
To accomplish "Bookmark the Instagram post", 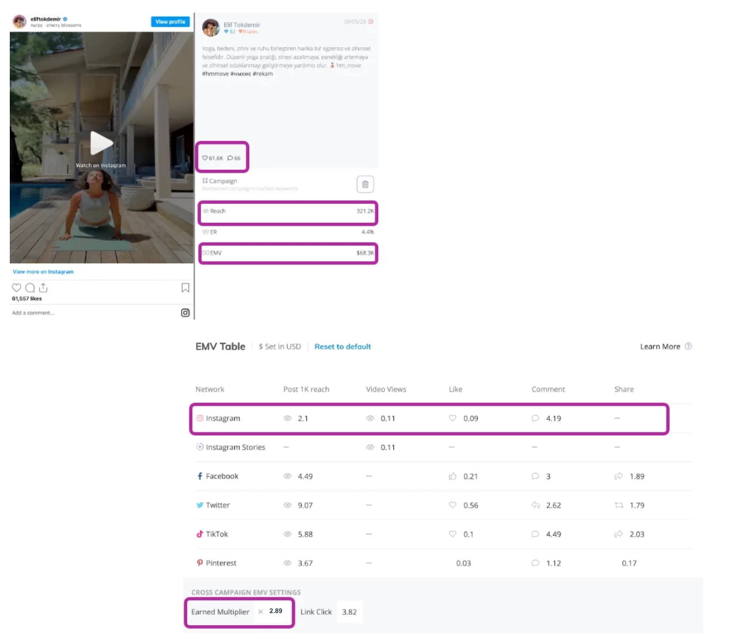I will (185, 288).
